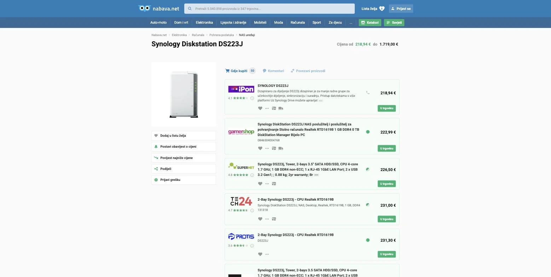
Task: Favorite the Protis offer heart
Action: tap(260, 254)
